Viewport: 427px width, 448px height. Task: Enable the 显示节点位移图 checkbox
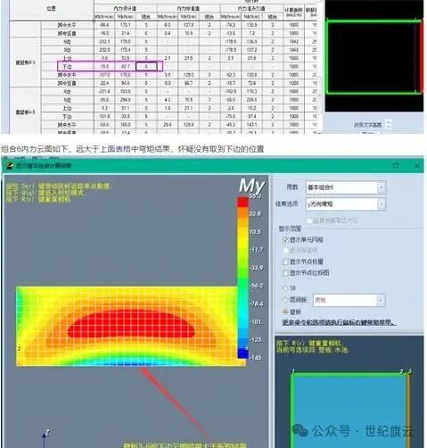(x=285, y=273)
